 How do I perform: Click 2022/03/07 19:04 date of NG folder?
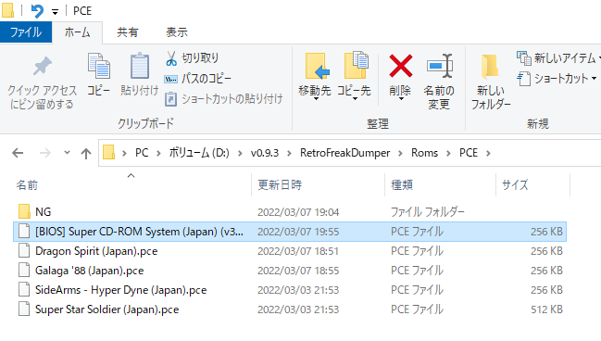click(298, 212)
